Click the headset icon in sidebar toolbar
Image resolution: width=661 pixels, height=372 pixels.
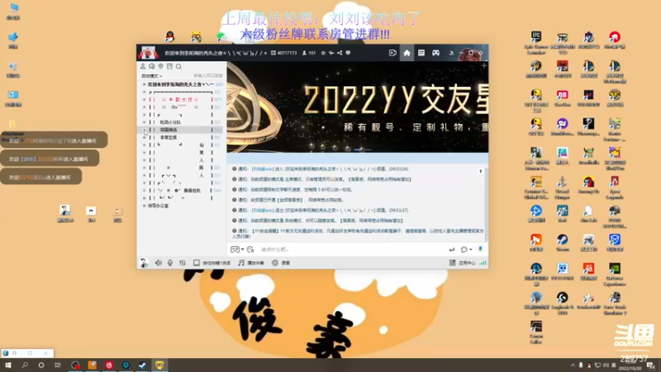click(x=152, y=67)
